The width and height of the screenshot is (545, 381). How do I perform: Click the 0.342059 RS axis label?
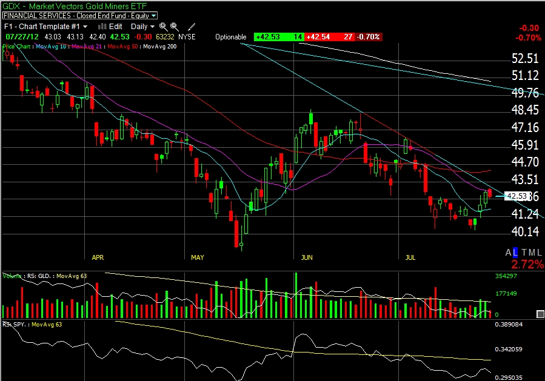coord(509,349)
